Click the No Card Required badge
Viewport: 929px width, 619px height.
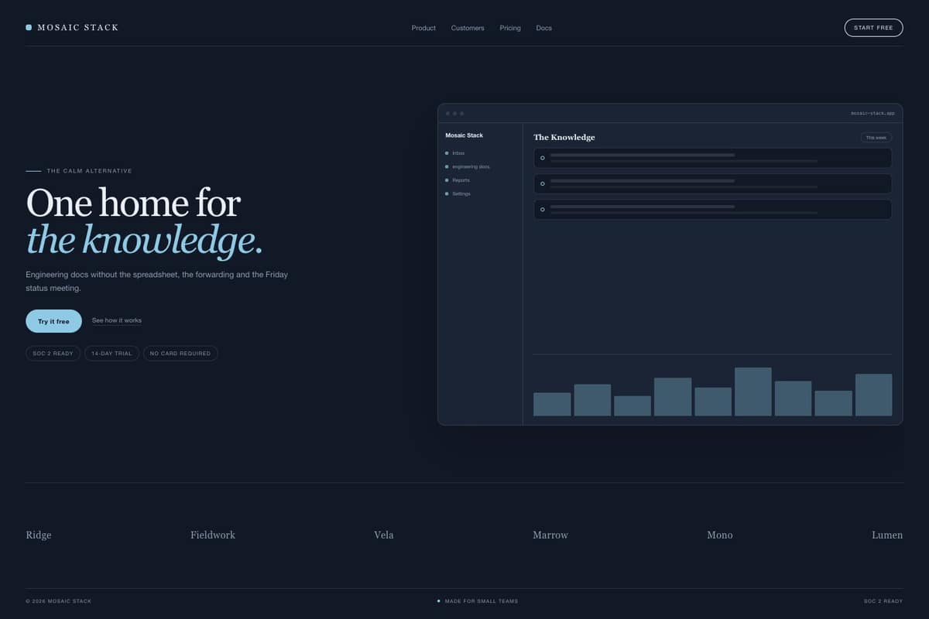180,354
